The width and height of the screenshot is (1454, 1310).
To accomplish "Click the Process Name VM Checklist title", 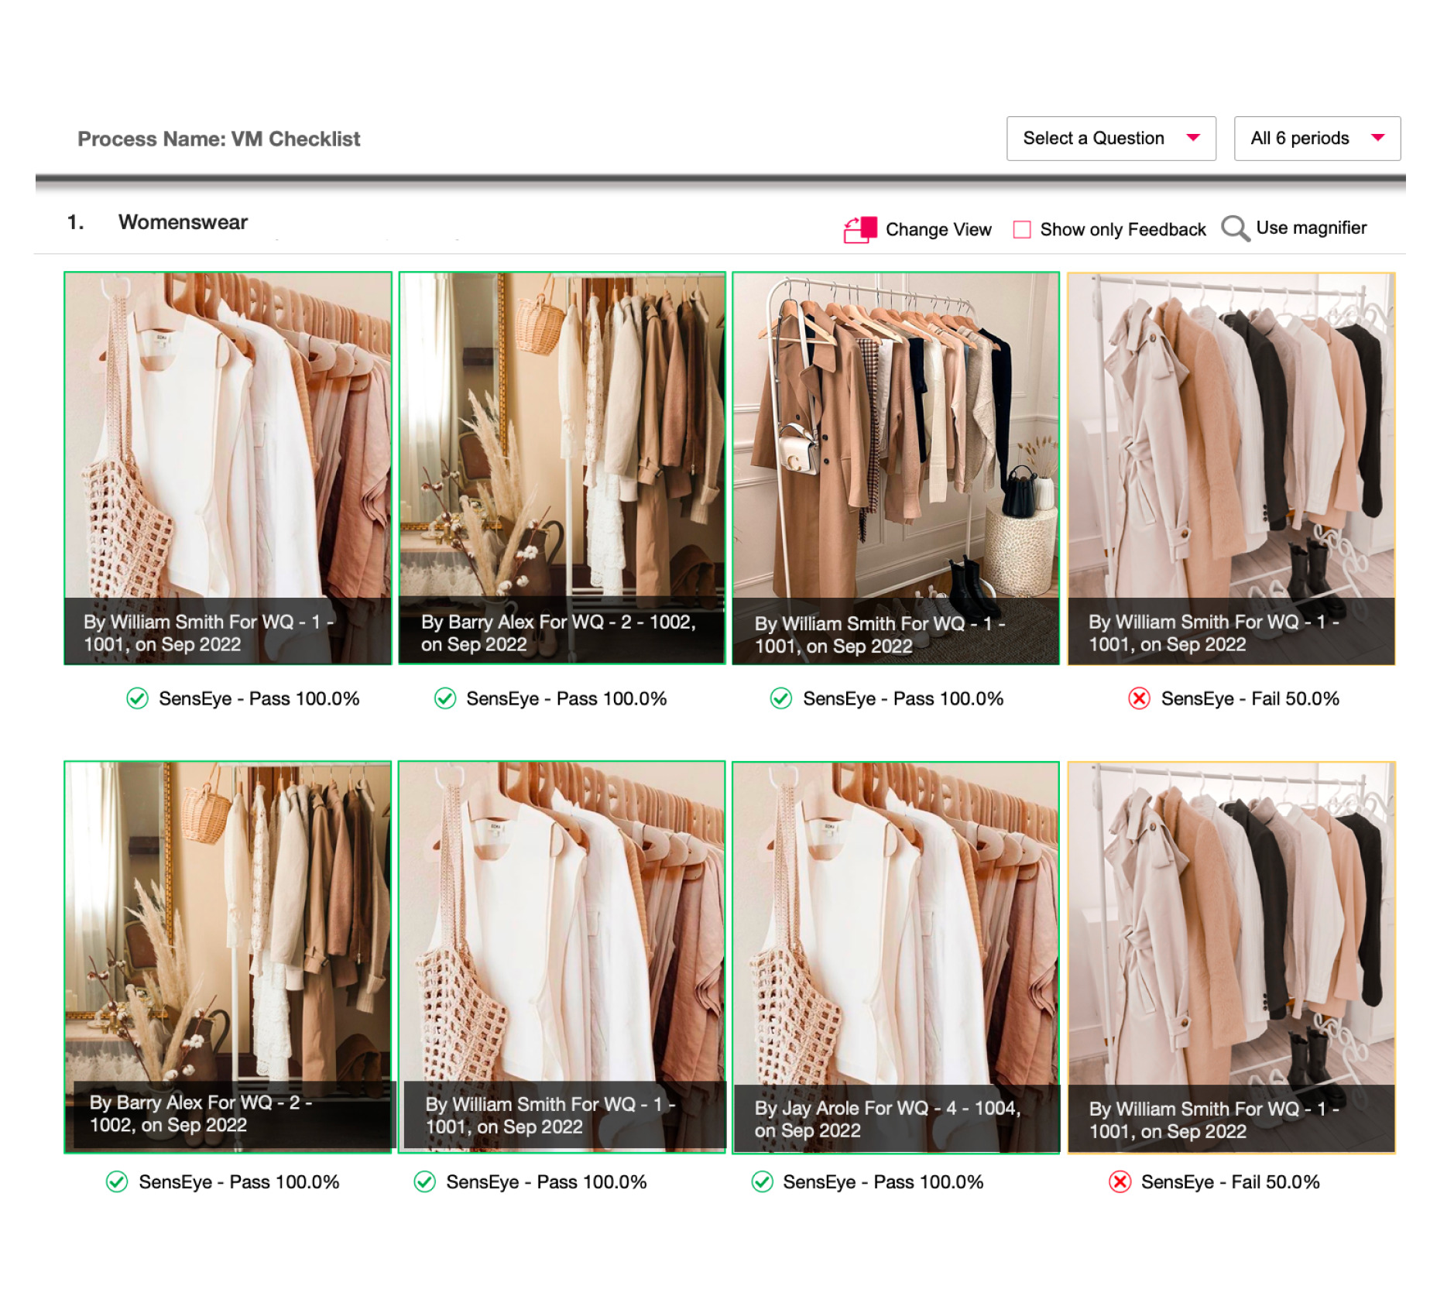I will coord(219,139).
